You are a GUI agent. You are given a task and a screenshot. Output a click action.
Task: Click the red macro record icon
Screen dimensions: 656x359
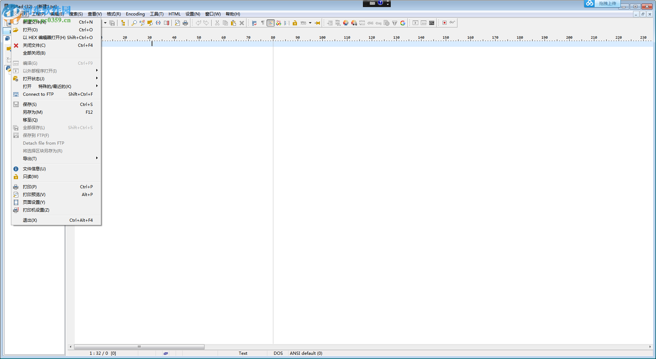coord(444,23)
